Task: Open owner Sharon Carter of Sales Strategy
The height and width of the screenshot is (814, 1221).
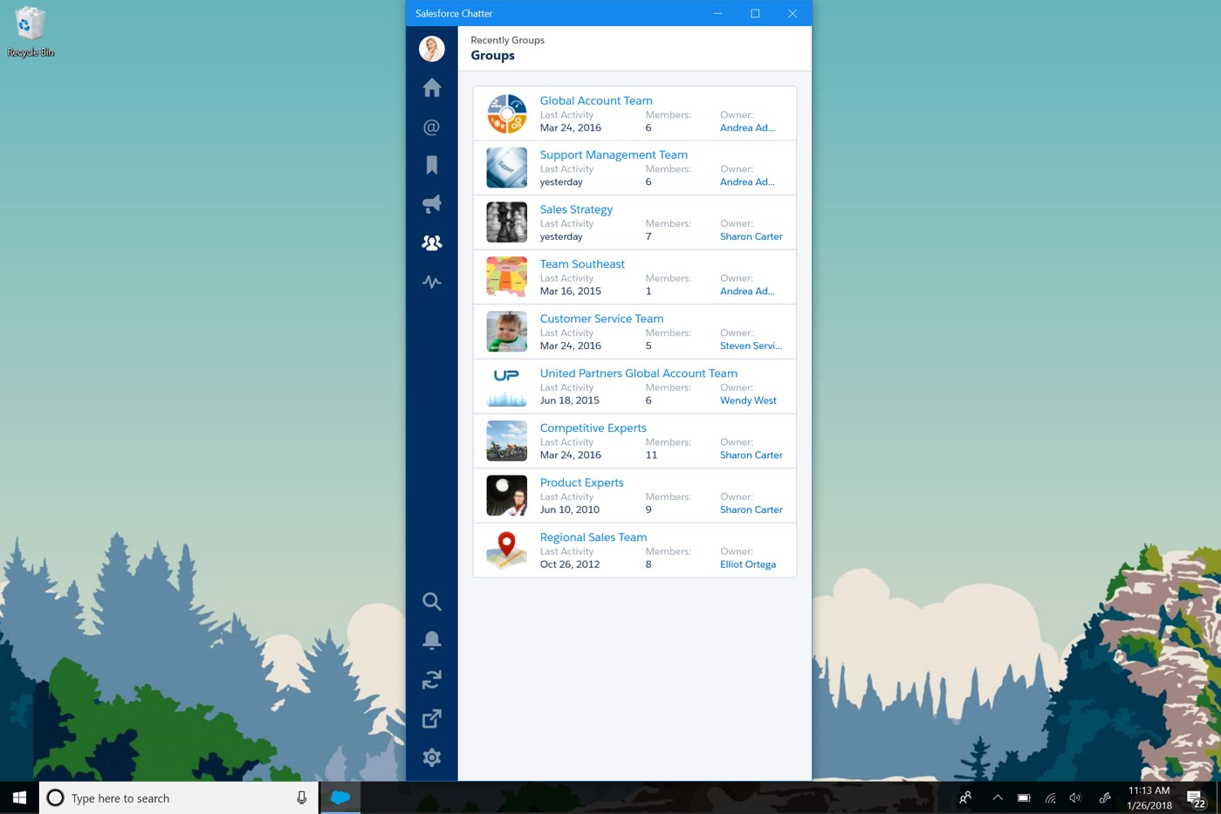Action: 751,236
